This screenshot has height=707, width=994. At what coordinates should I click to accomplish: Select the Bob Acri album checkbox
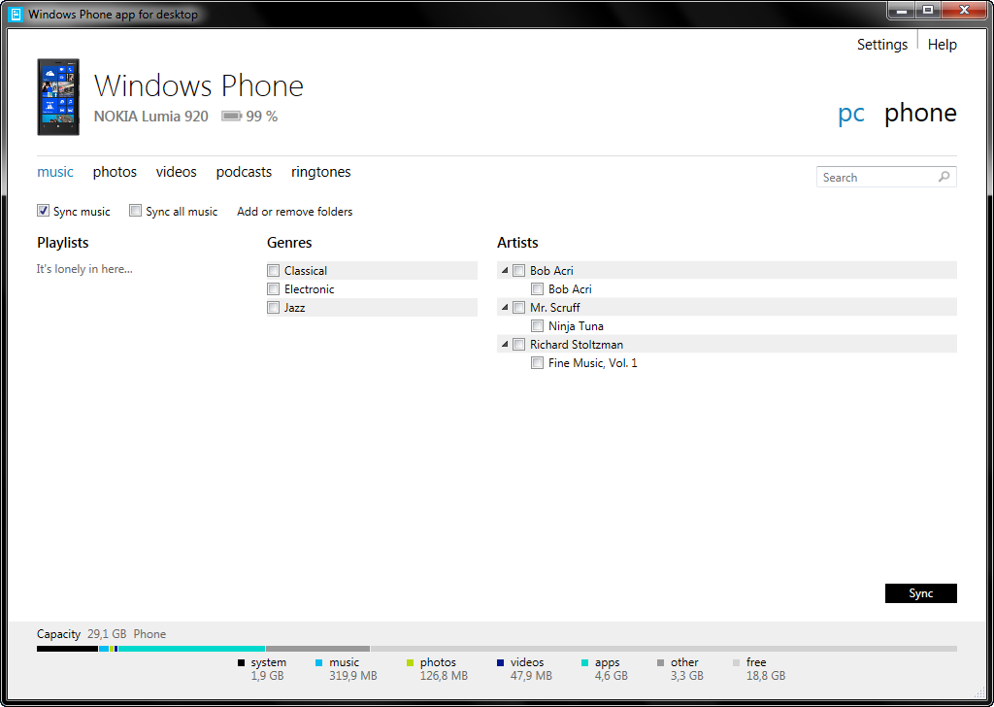537,289
